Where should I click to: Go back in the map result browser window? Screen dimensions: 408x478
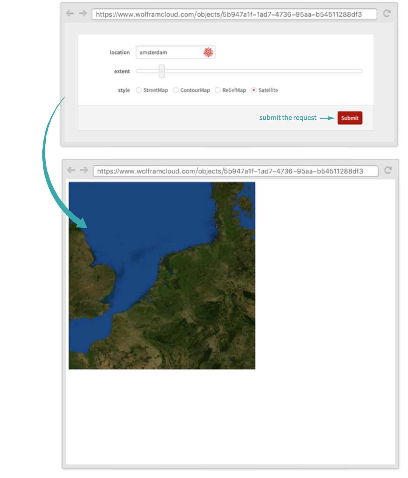point(71,170)
